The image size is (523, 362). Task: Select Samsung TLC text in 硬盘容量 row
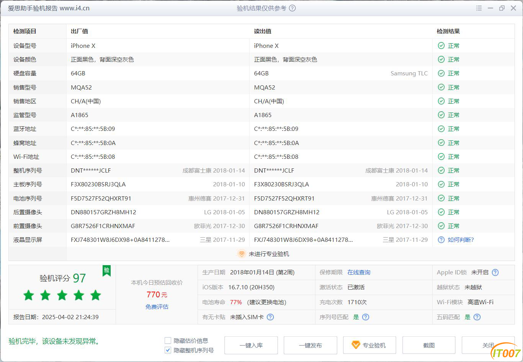409,73
